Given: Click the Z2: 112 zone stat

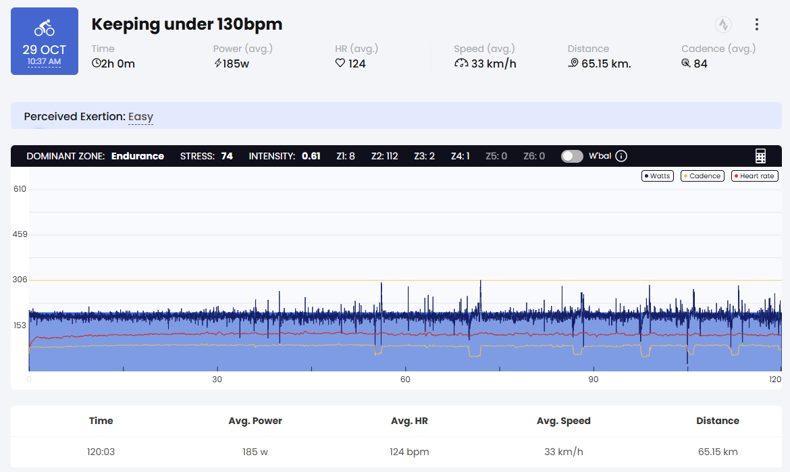Looking at the screenshot, I should click(x=384, y=156).
